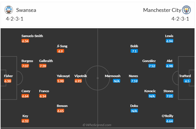This screenshot has height=129, width=196.
Task: Select player Doku's name
Action: pos(134,106)
